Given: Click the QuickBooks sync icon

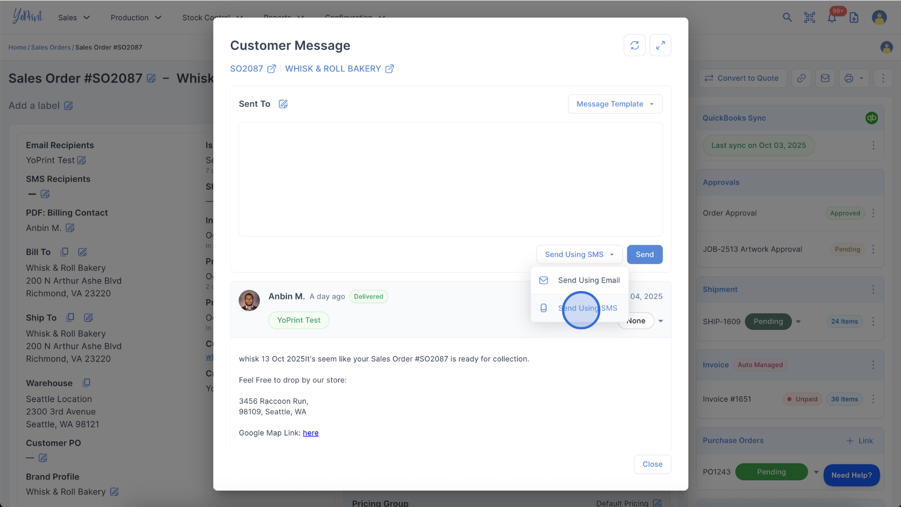Looking at the screenshot, I should tap(871, 118).
